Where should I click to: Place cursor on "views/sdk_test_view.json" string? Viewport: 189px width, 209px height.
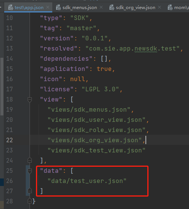pyautogui.click(x=97, y=151)
